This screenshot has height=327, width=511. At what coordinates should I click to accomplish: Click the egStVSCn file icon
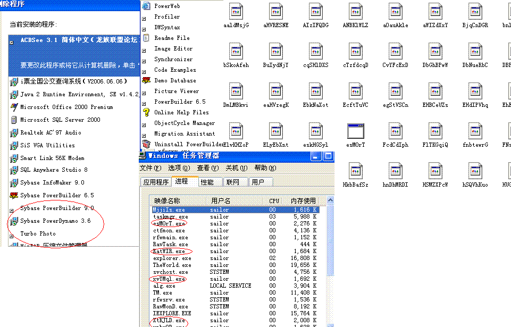tap(396, 91)
